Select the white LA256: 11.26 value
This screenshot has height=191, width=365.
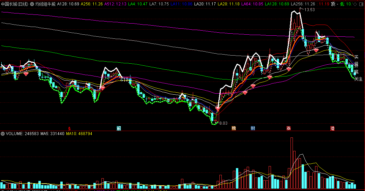pos(303,4)
